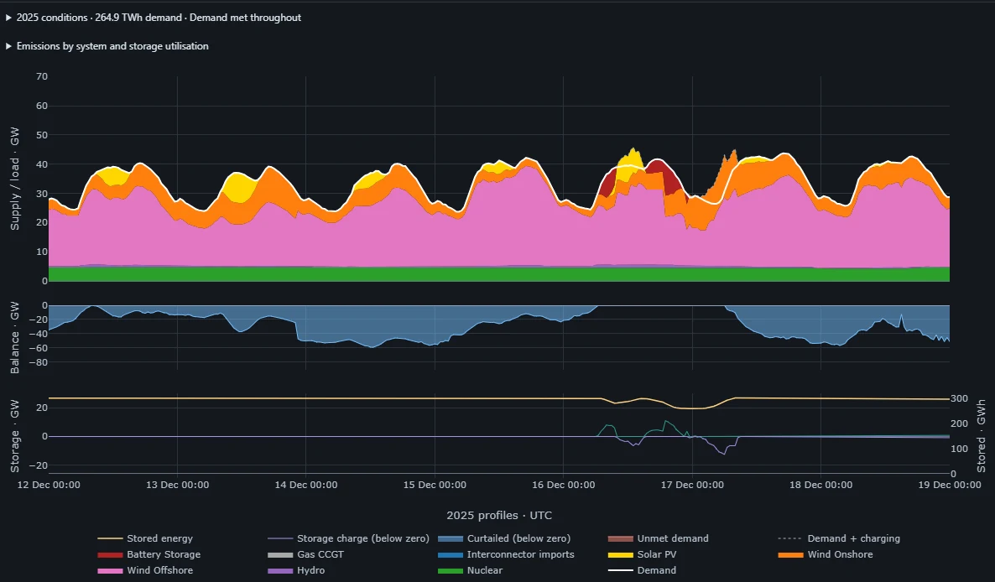Click the red battery storage discharge area

669,180
